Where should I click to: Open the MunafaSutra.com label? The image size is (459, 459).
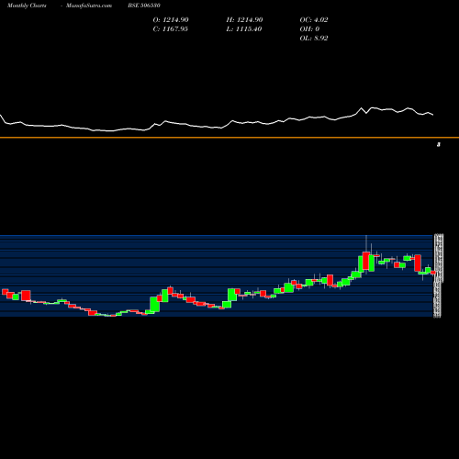pos(89,6)
